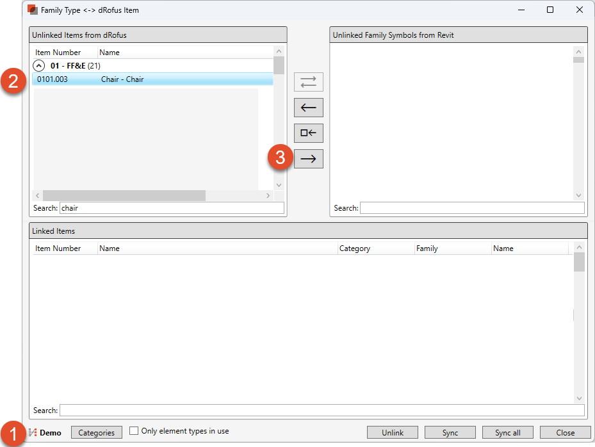This screenshot has height=447, width=595.
Task: Open the Categories dialog
Action: pos(96,432)
